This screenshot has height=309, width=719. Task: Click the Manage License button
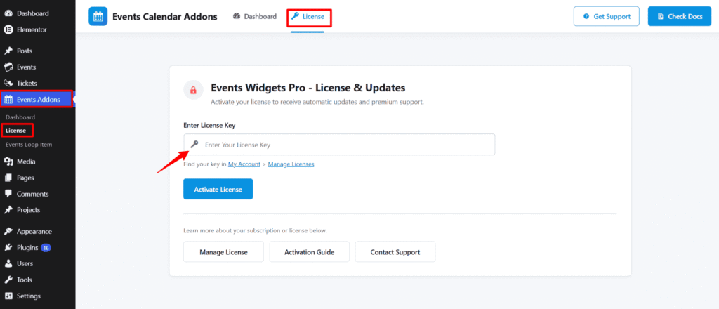(223, 251)
